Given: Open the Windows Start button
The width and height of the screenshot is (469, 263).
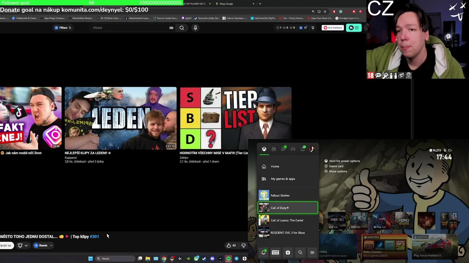Looking at the screenshot, I should tap(91, 259).
